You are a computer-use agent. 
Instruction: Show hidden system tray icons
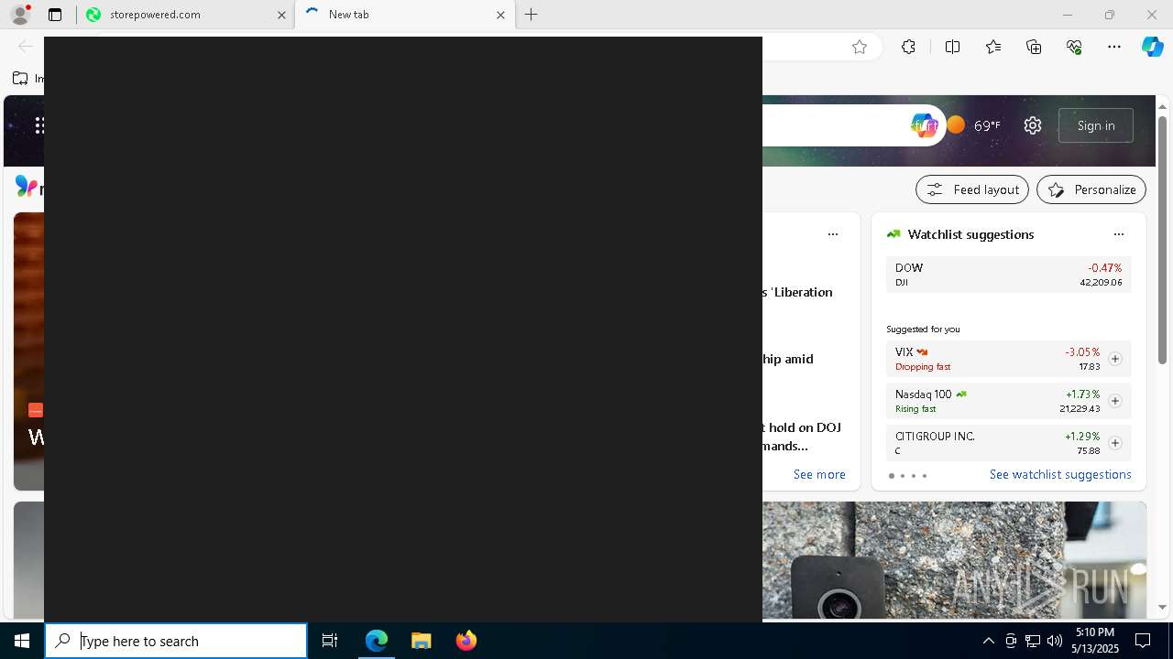pyautogui.click(x=988, y=641)
